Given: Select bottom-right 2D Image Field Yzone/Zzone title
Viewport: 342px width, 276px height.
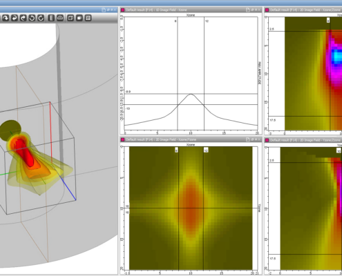Looking at the screenshot, I should point(305,140).
